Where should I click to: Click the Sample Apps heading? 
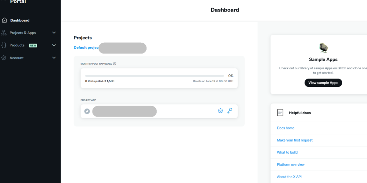(x=323, y=59)
